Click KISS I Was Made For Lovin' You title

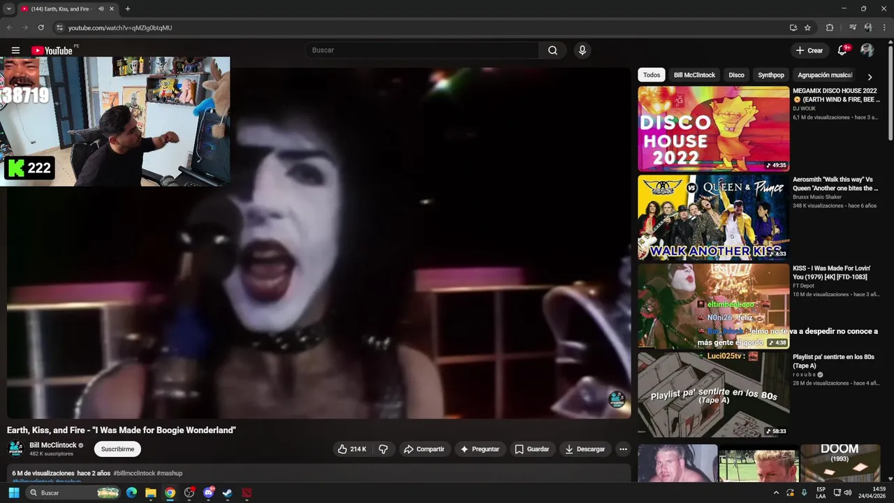coord(831,272)
